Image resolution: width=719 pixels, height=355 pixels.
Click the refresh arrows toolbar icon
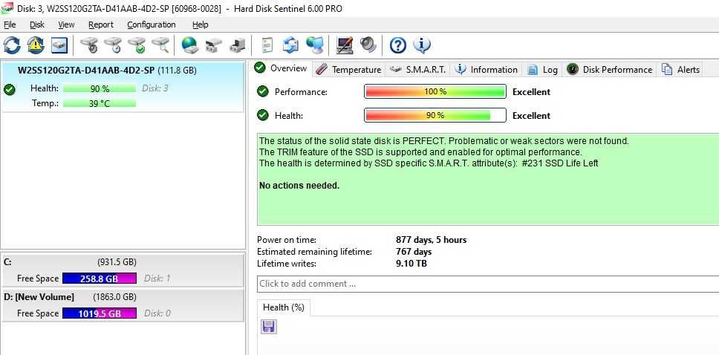coord(12,45)
